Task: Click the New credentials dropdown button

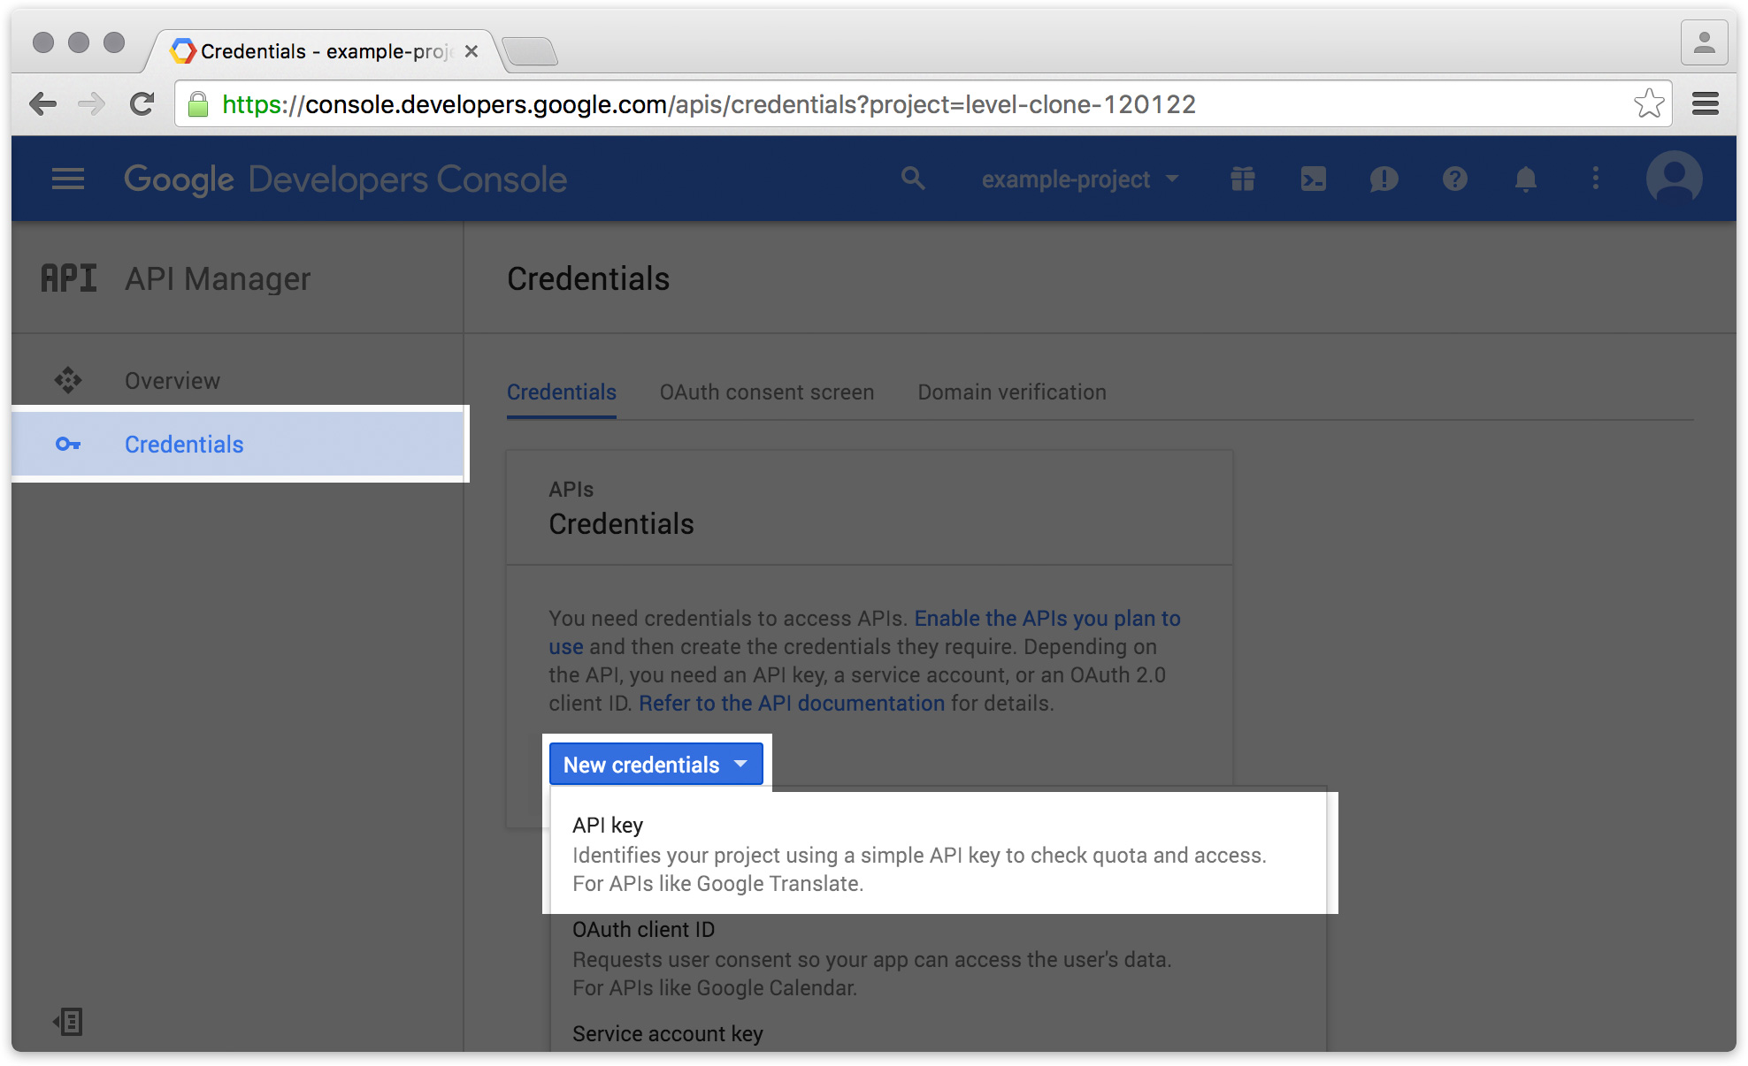Action: tap(655, 765)
